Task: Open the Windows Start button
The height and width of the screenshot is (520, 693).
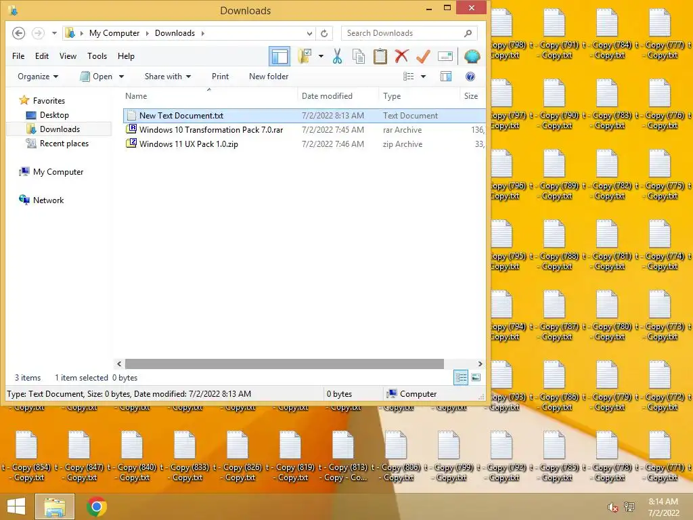Action: click(x=16, y=506)
